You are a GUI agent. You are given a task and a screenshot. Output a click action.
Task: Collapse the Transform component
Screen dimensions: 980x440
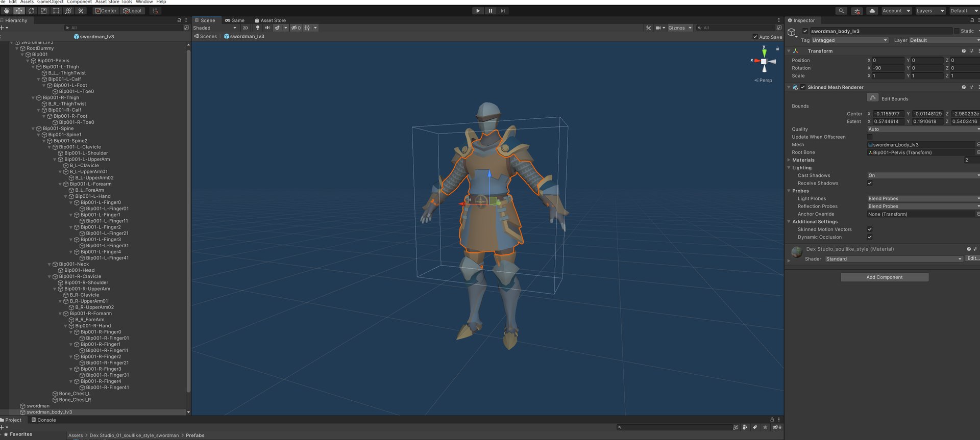pos(789,51)
